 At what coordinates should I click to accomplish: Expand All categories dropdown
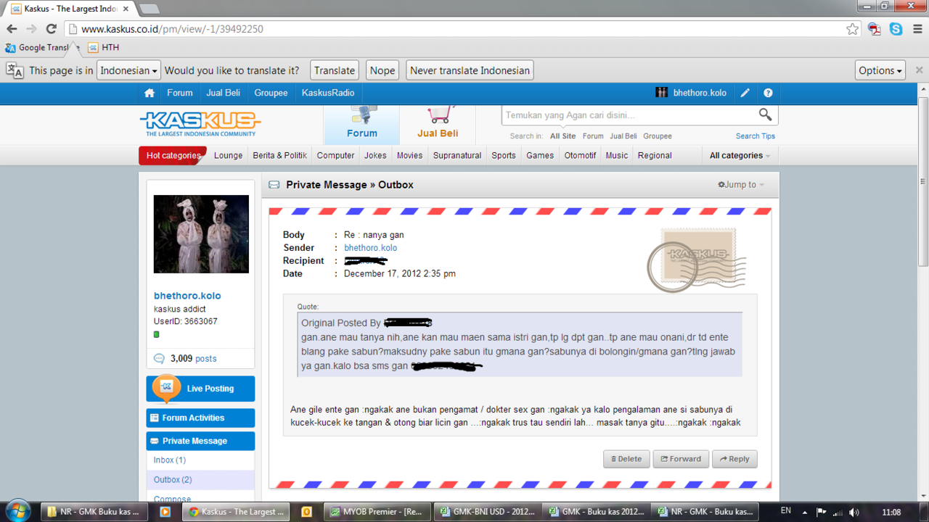tap(739, 155)
